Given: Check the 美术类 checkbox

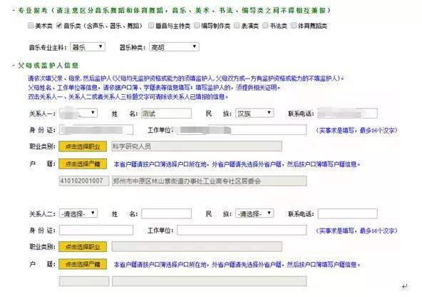Looking at the screenshot, I should click(x=31, y=26).
